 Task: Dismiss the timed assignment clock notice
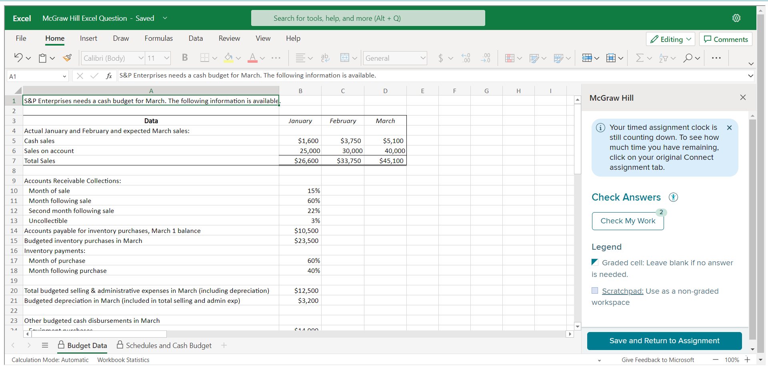pos(729,128)
